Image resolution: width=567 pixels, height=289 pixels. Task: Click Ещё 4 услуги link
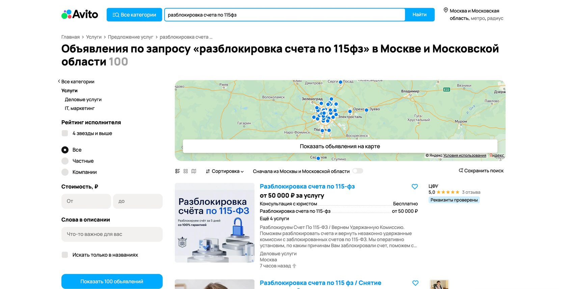(274, 219)
